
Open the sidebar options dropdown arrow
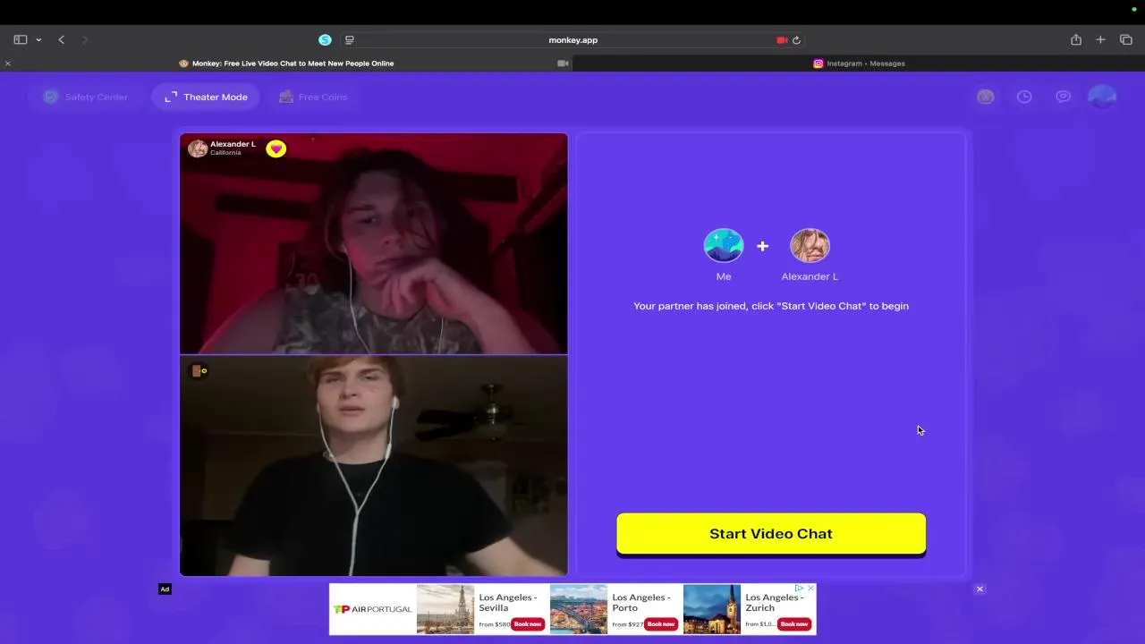point(38,40)
